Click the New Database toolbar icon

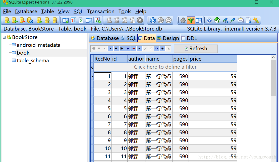click(x=7, y=20)
